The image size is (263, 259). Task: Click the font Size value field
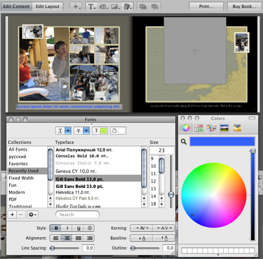(162, 150)
